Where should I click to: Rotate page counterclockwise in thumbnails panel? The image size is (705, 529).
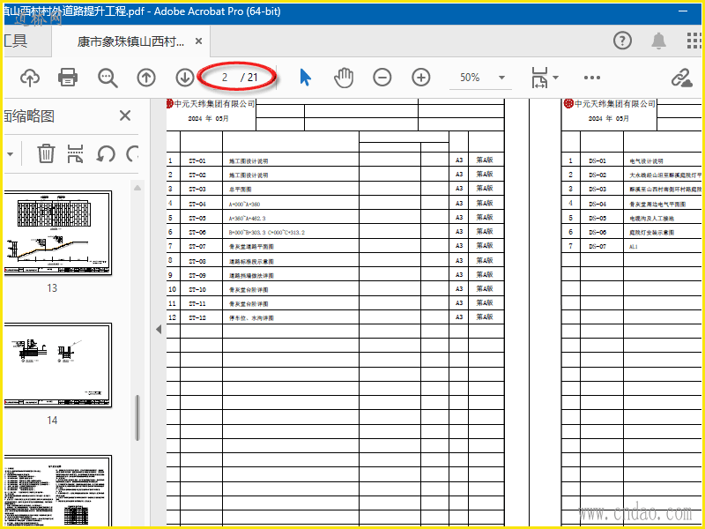click(x=106, y=153)
